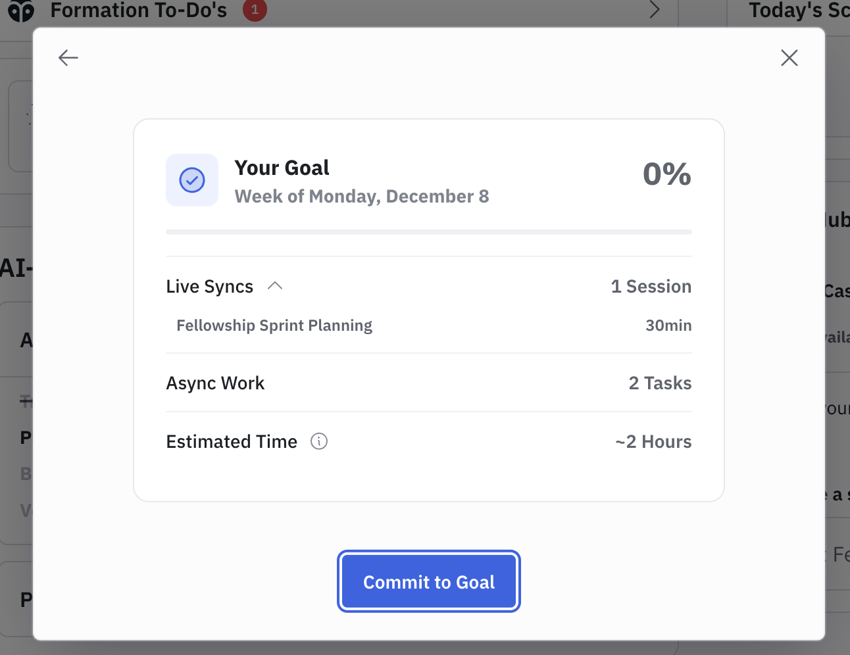Expand the Async Work row

[x=215, y=383]
